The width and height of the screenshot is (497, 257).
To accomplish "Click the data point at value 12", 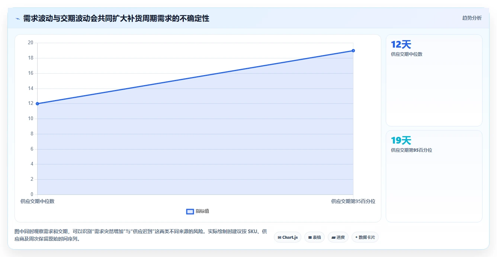I will (x=37, y=103).
